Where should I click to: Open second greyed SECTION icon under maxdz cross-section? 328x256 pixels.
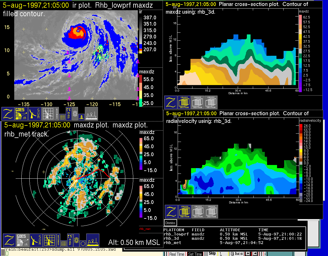(211, 102)
